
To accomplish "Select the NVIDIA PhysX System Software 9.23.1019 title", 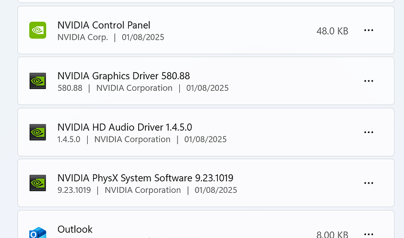I will click(145, 178).
